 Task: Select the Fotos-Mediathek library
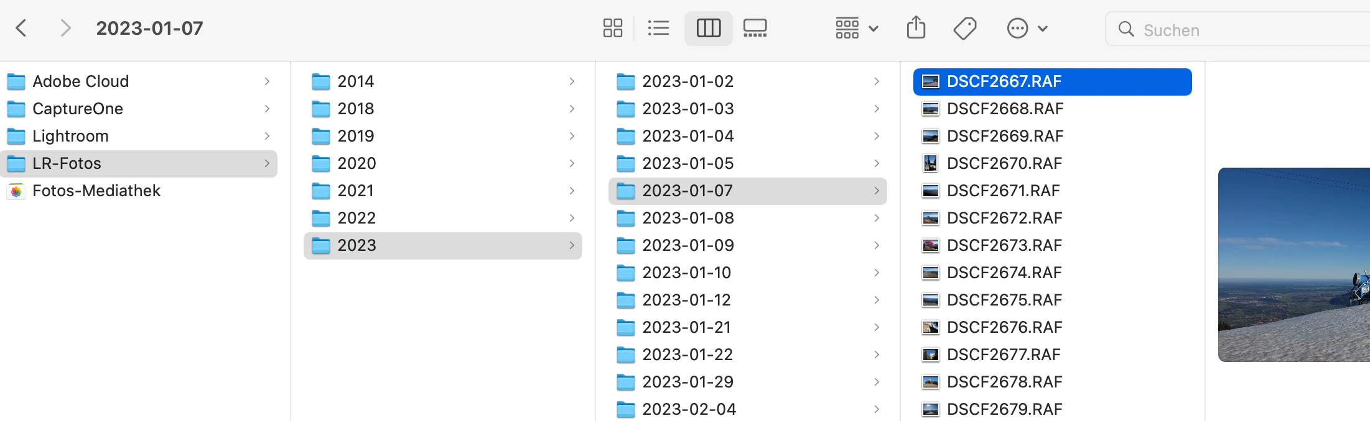pyautogui.click(x=139, y=191)
